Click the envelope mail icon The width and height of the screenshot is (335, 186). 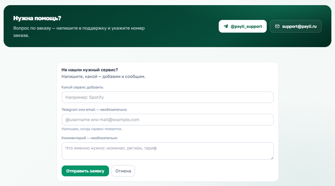(x=277, y=26)
